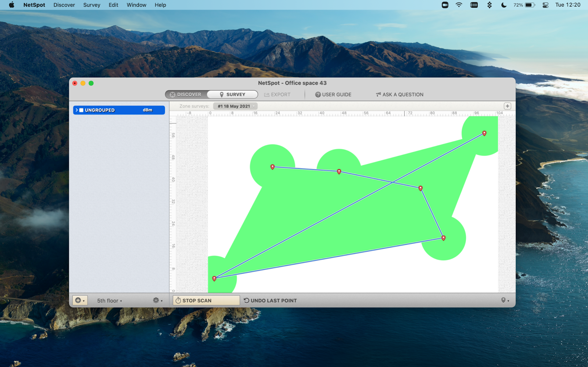Screen dimensions: 588x367
Task: Open the Zone surveys dropdown
Action: click(235, 106)
